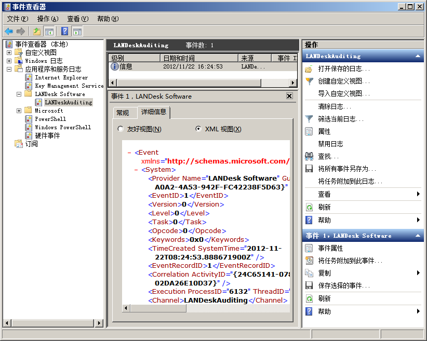The image size is (427, 341).
Task: Switch to the 详细信息 tab
Action: pyautogui.click(x=154, y=112)
